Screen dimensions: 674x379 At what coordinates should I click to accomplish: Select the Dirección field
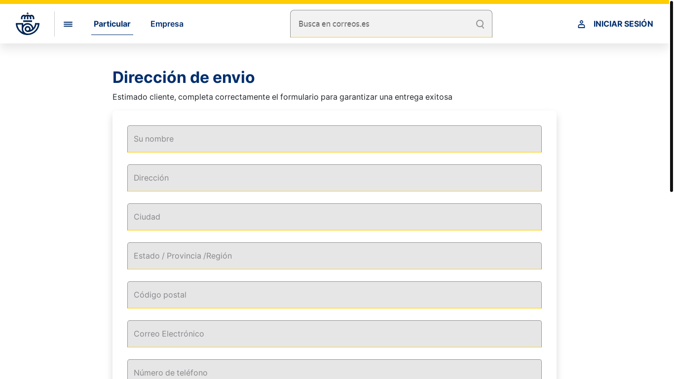(x=335, y=178)
